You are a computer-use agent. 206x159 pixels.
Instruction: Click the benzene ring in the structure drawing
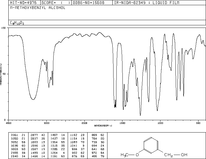coord(151,145)
